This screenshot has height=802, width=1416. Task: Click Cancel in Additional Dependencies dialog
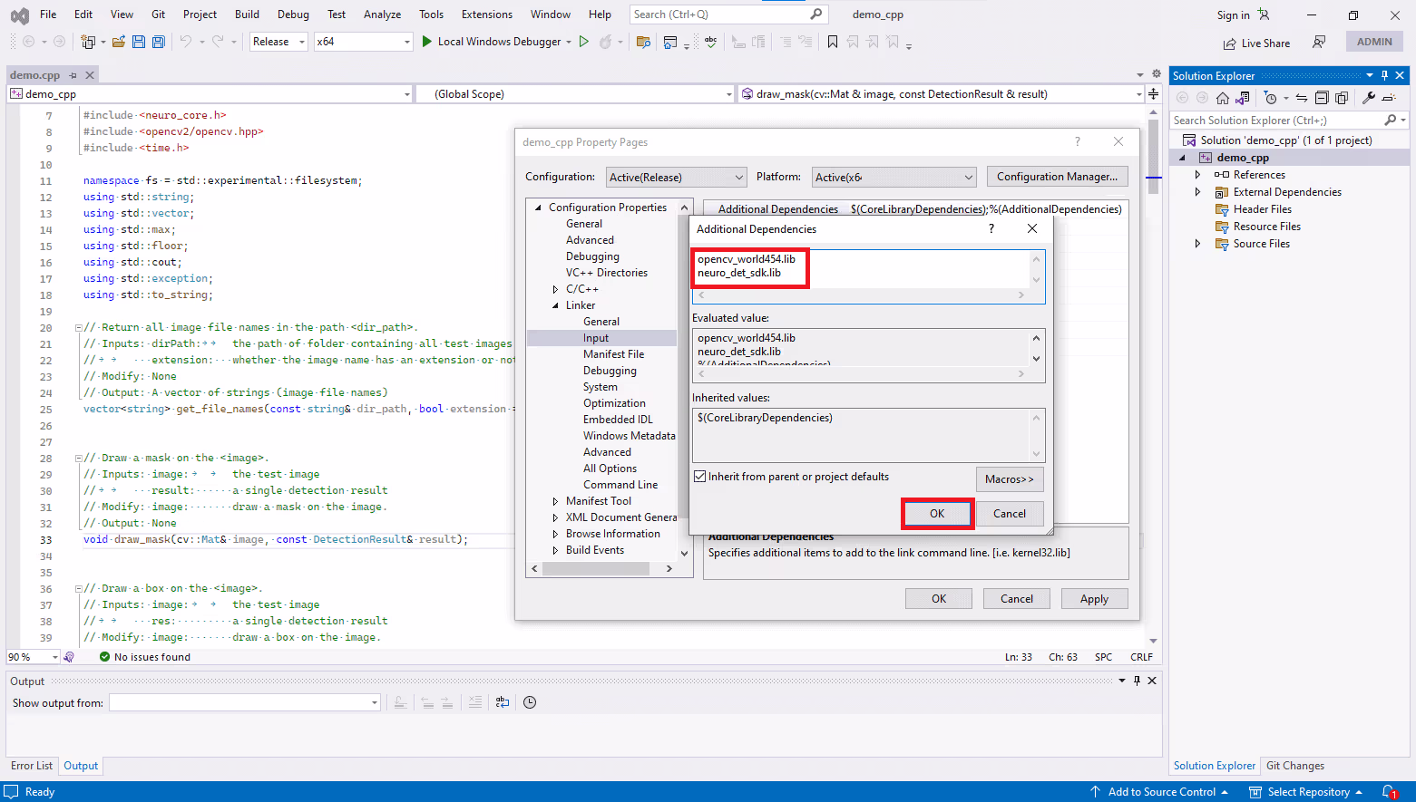coord(1010,514)
